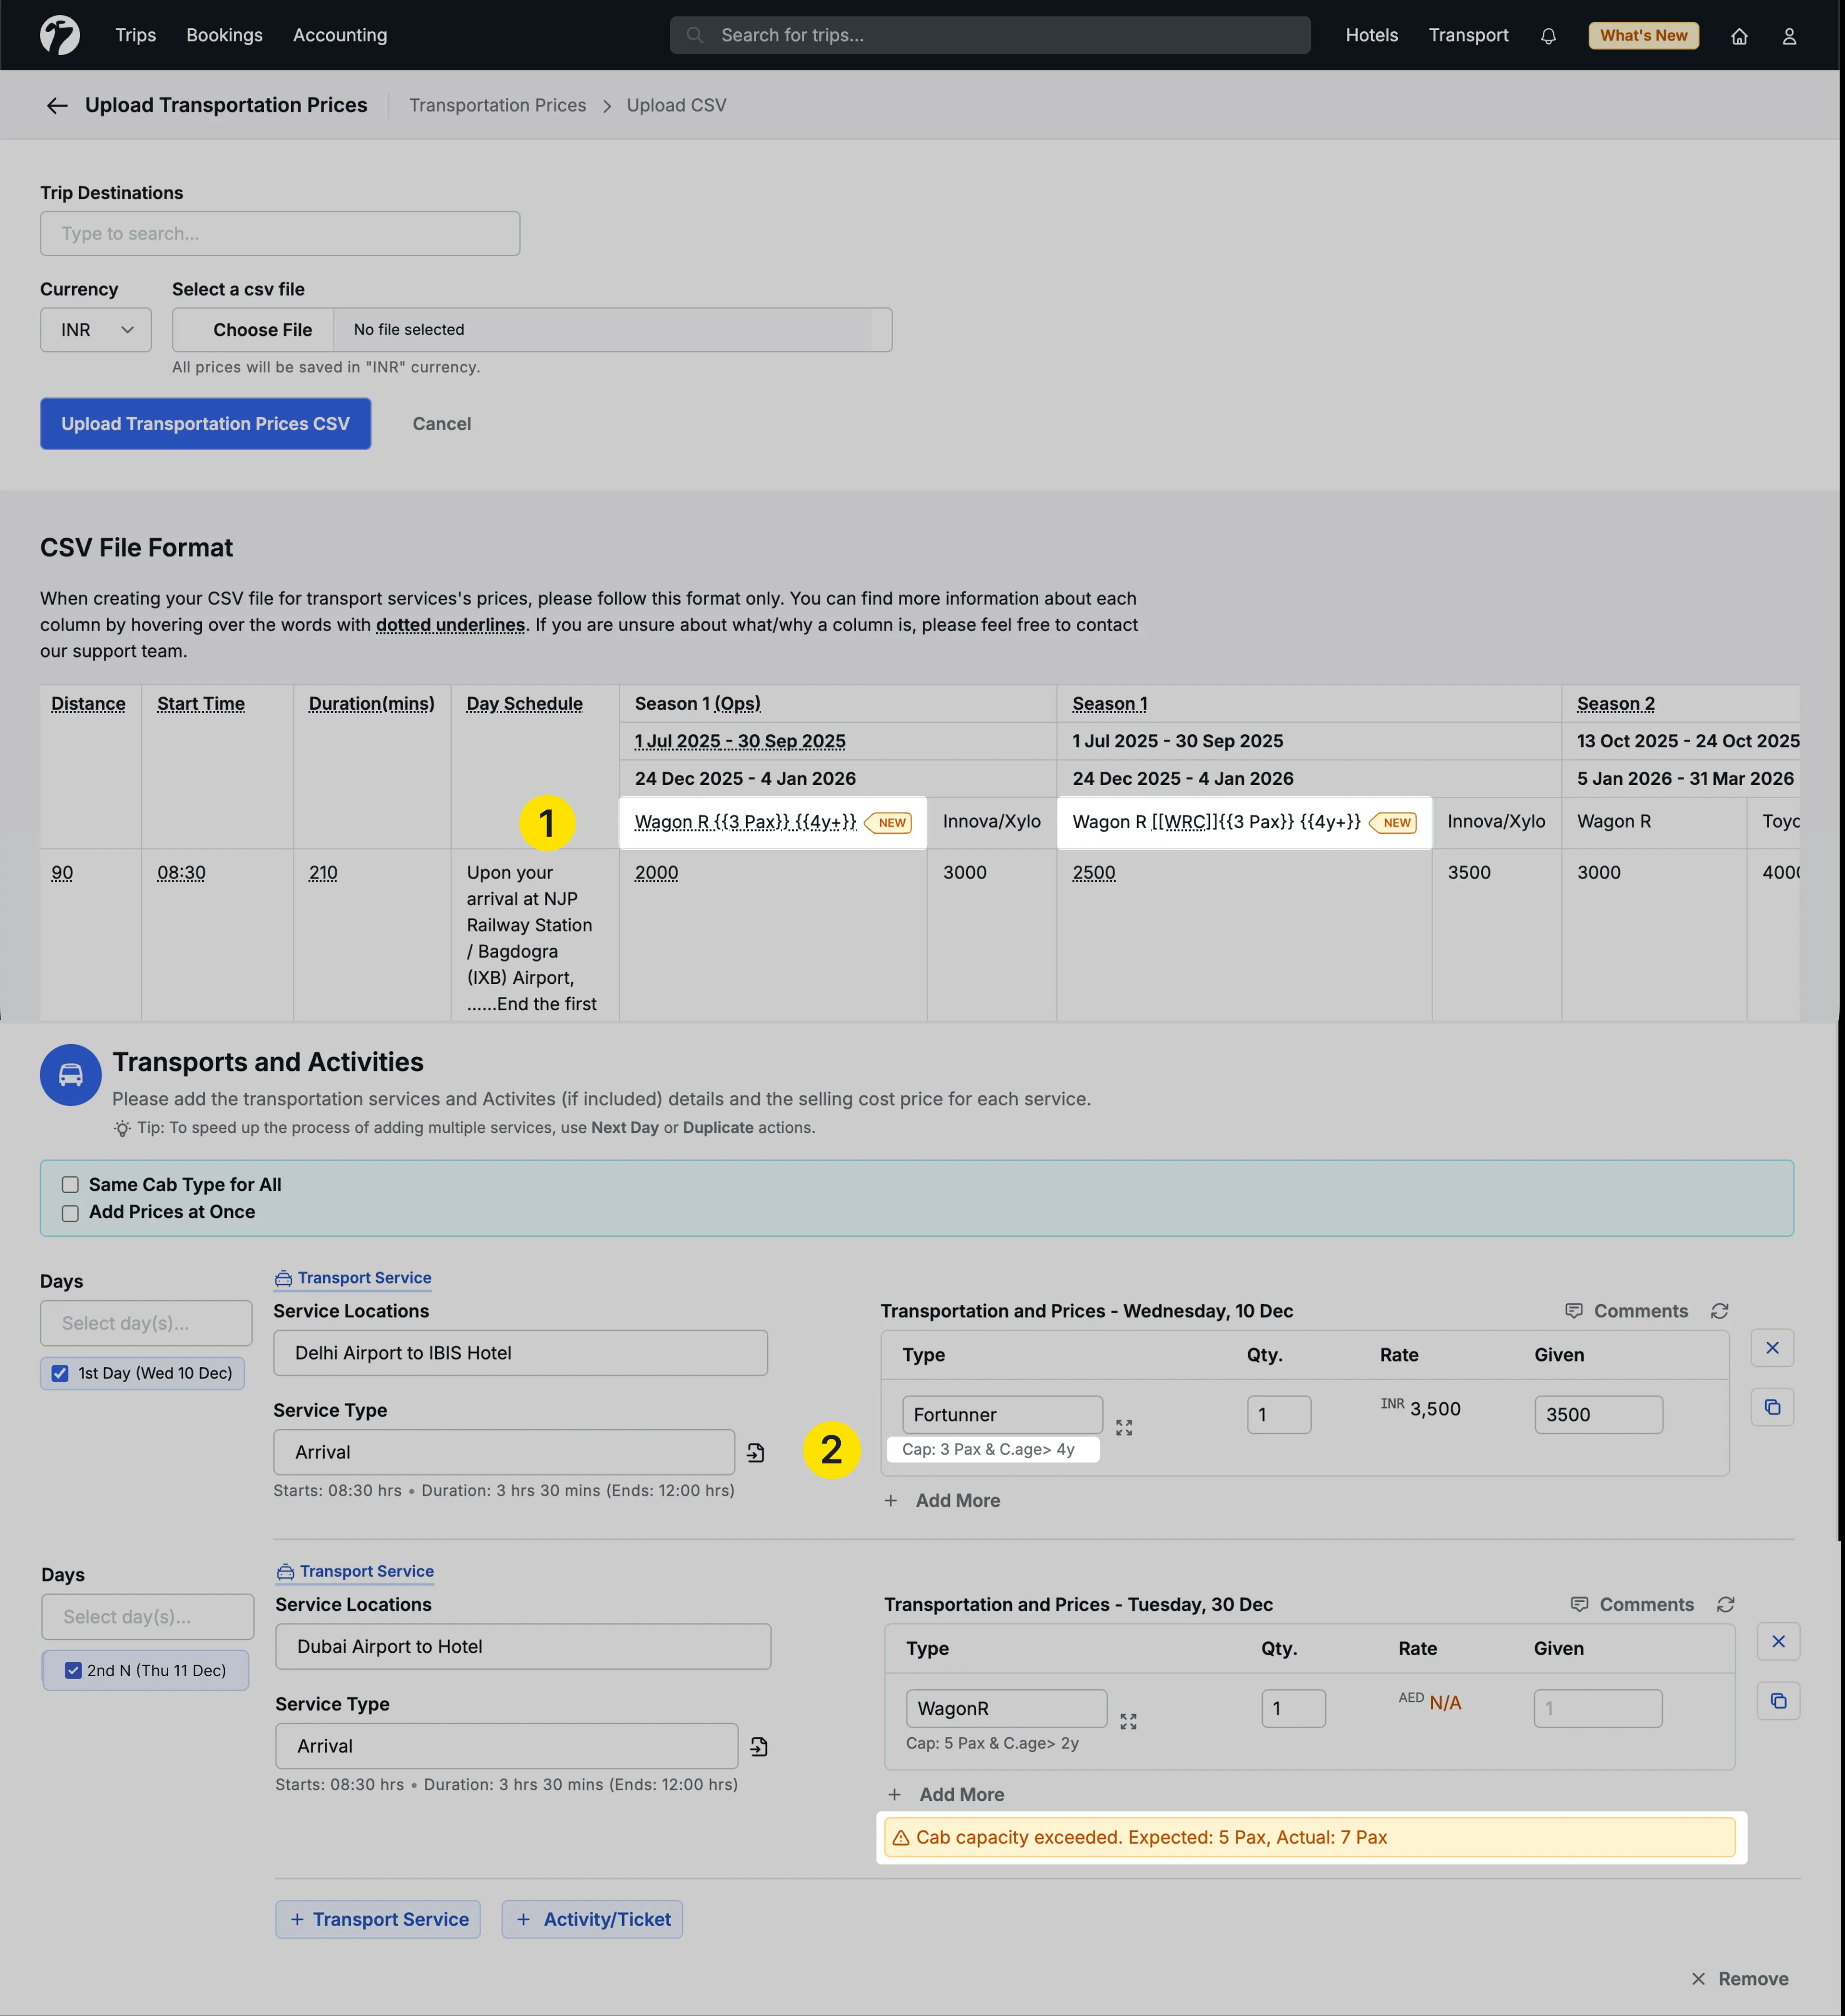Go to home icon in header
Viewport: 1845px width, 2016px height.
coord(1739,36)
